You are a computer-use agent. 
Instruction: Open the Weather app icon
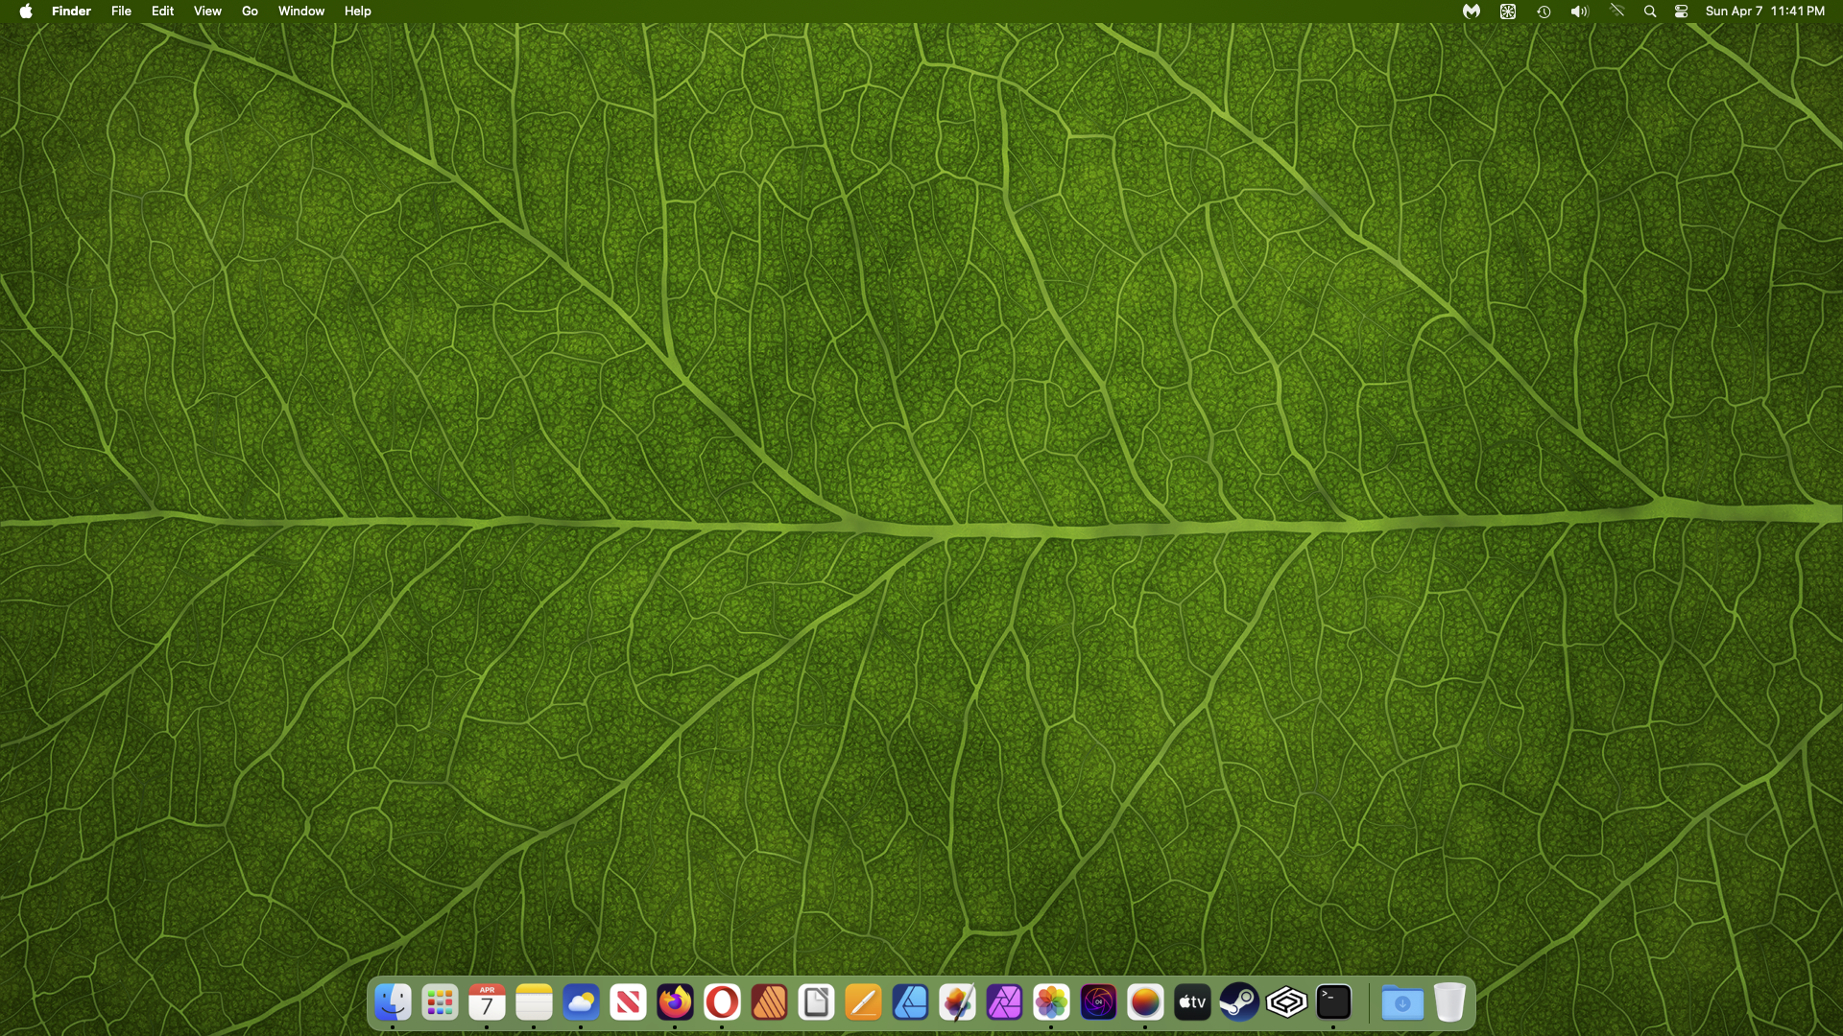[x=581, y=1002]
